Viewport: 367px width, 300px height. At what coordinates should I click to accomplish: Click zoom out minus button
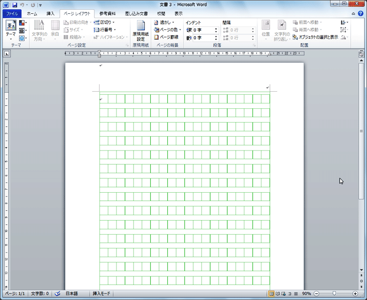(316, 294)
